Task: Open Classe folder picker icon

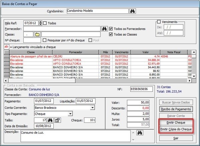Action: click(x=37, y=34)
